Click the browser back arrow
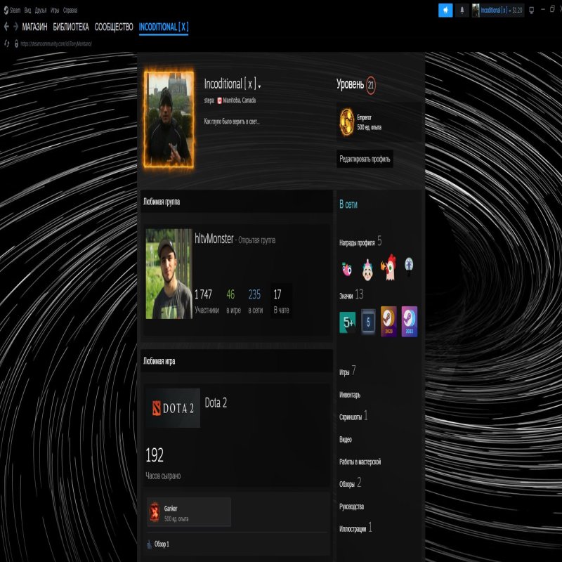This screenshot has height=562, width=562. pos(6,27)
